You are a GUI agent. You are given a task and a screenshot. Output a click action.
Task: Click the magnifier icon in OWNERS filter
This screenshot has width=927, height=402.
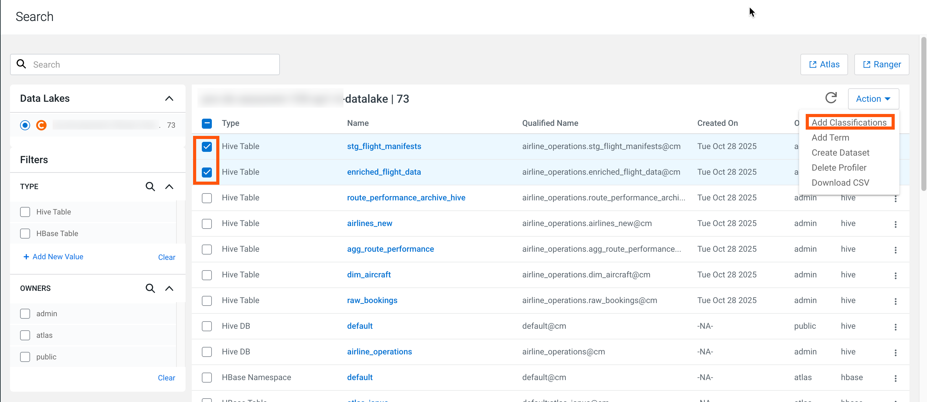(150, 288)
